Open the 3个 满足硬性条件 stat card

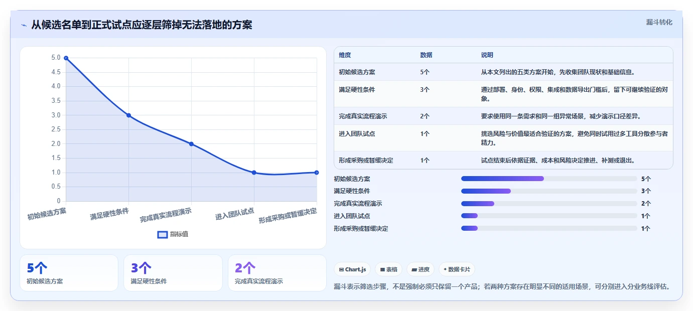(173, 273)
